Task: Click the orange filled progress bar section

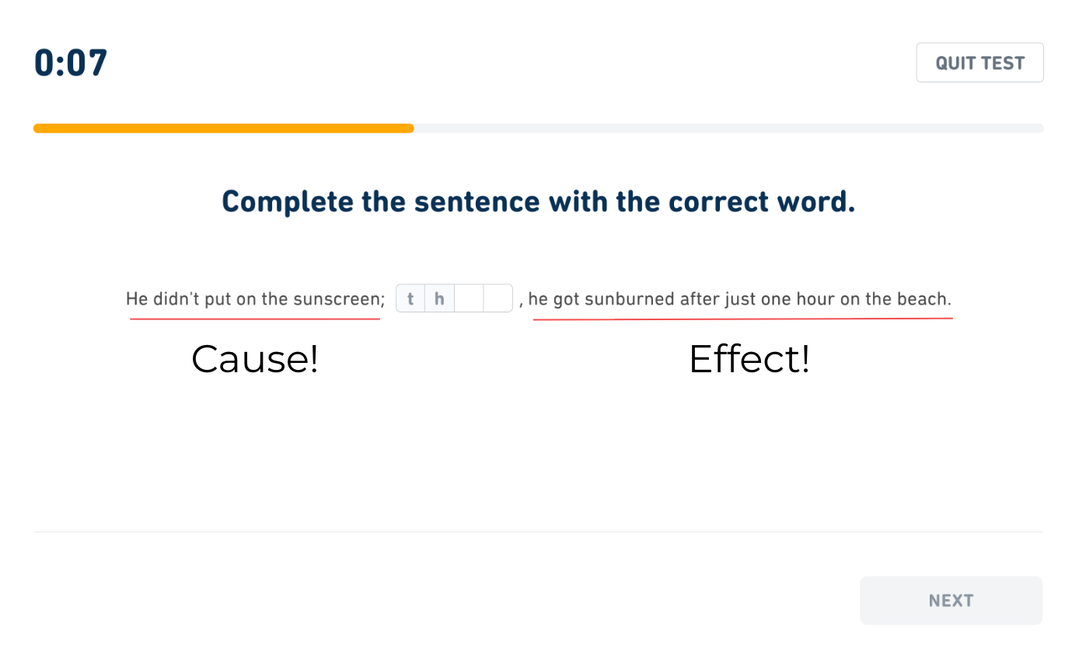Action: point(223,128)
